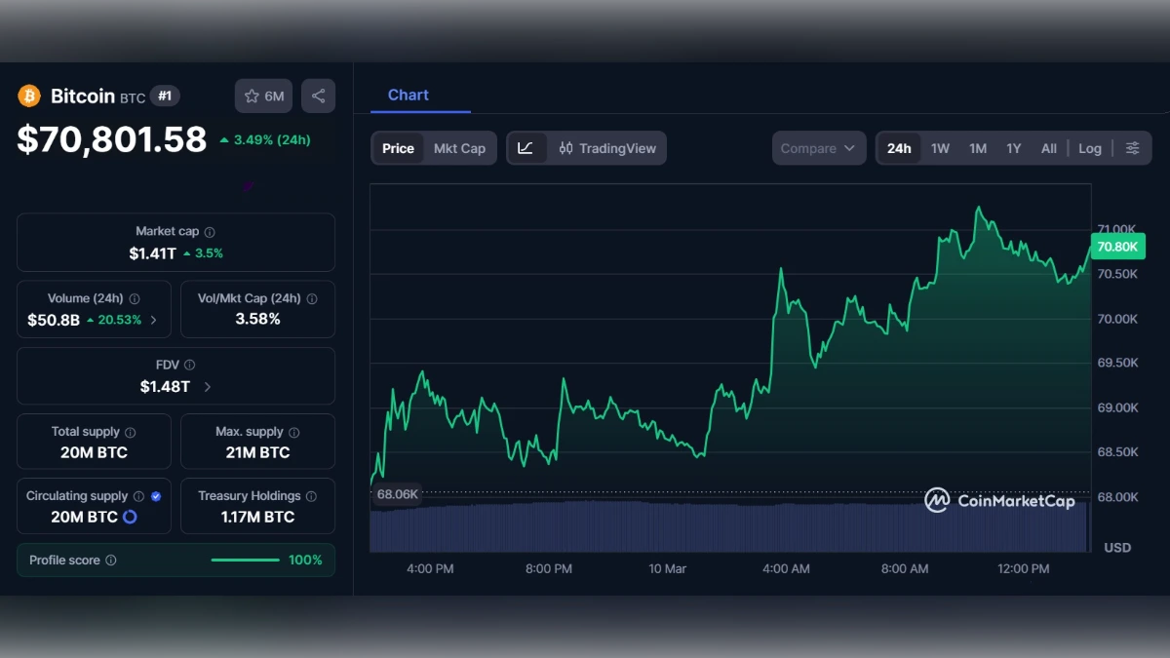Click the Price button above chart
Screen dimensions: 1170x658
(397, 148)
